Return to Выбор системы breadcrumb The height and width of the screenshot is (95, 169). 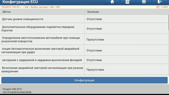click(x=39, y=7)
